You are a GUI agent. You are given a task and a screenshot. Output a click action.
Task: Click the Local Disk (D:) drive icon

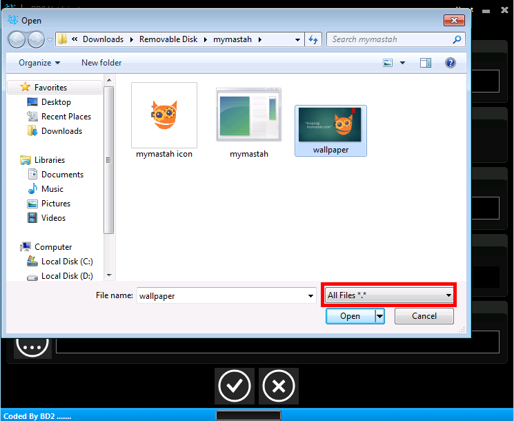point(32,277)
